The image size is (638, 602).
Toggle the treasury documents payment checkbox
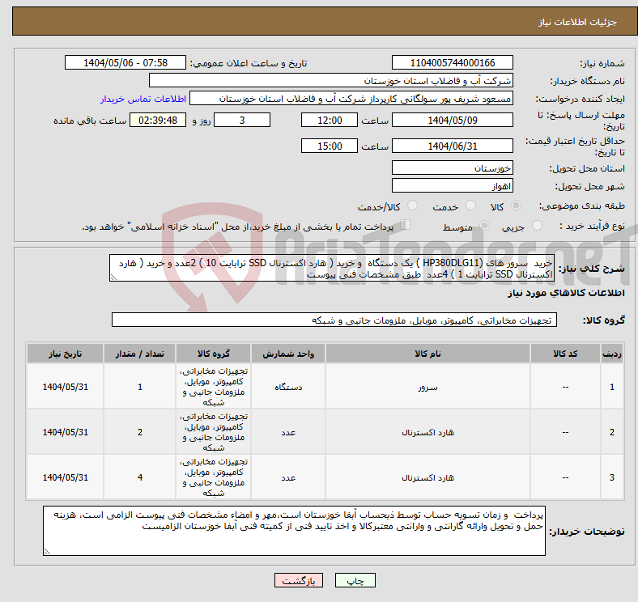[x=406, y=226]
